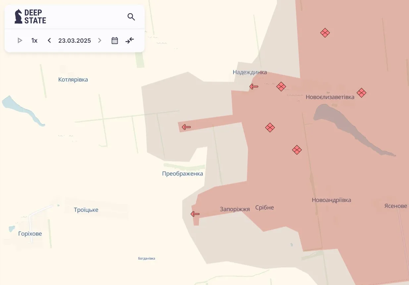Click the diamond marker at the map top
Screen dimensions: 409x285
coord(325,33)
